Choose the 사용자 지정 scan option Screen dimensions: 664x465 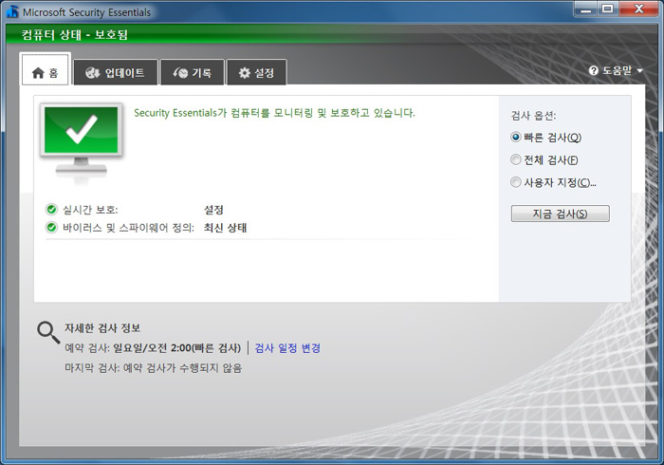[x=516, y=182]
